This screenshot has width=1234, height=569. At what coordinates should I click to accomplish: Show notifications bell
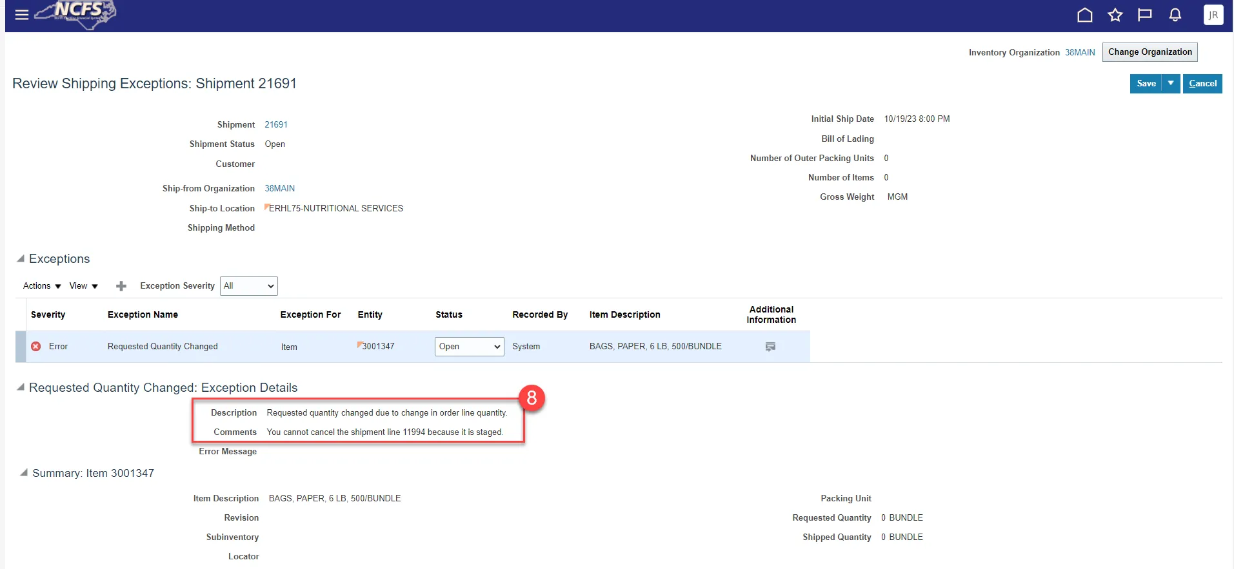(1175, 15)
